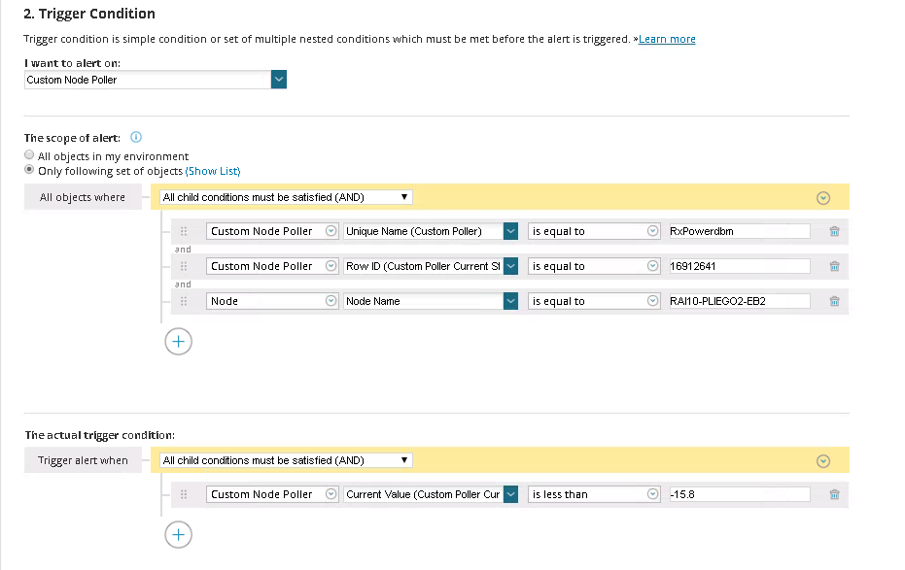Delete the RxPowerdbm condition row
This screenshot has width=905, height=570.
coord(834,231)
